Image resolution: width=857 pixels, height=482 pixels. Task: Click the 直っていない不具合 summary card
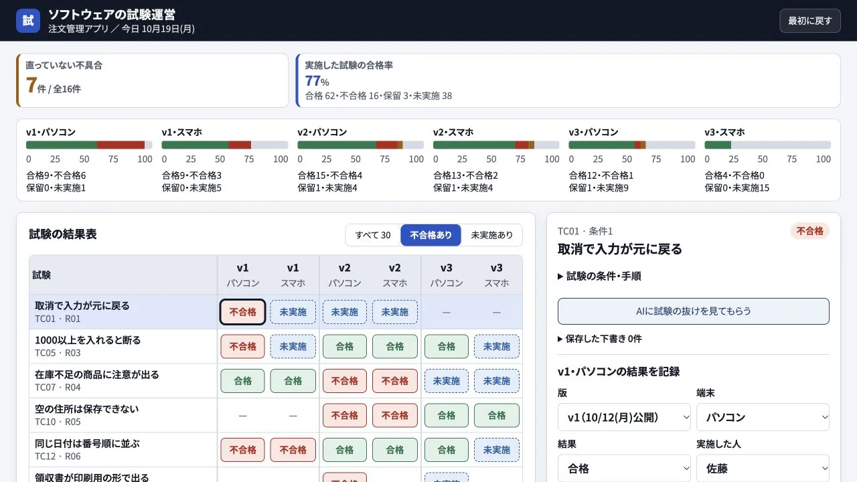153,80
